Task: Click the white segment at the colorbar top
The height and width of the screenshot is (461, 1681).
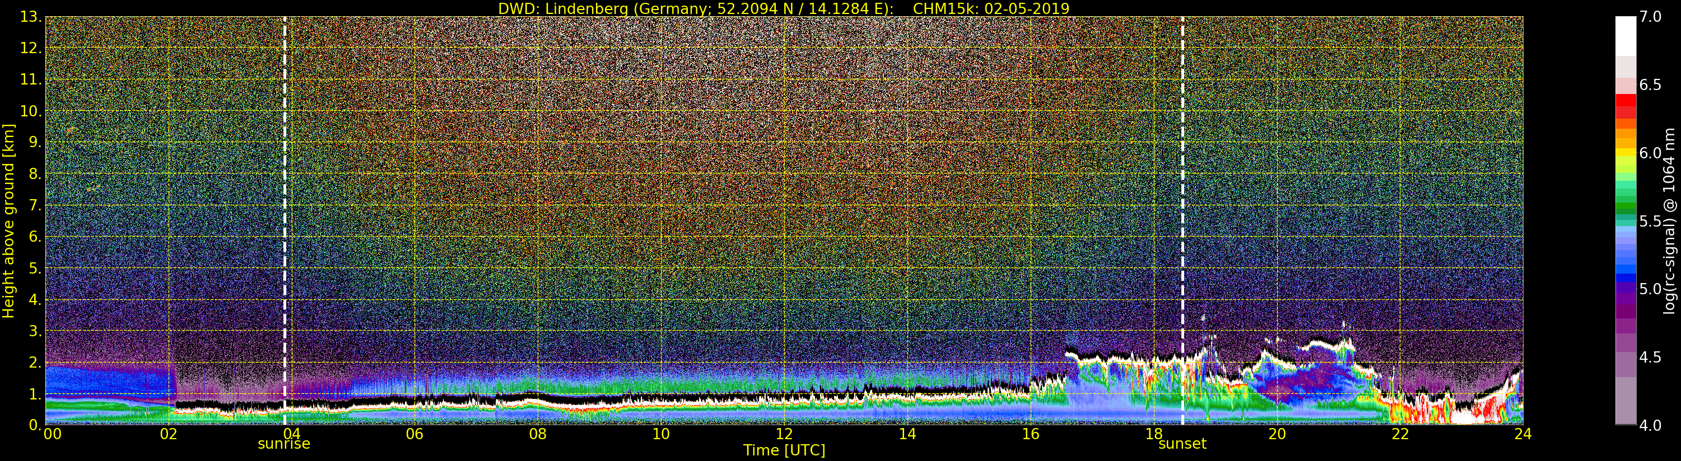Action: point(1626,36)
